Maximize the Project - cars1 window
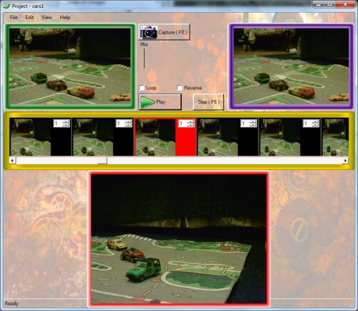 click(329, 5)
